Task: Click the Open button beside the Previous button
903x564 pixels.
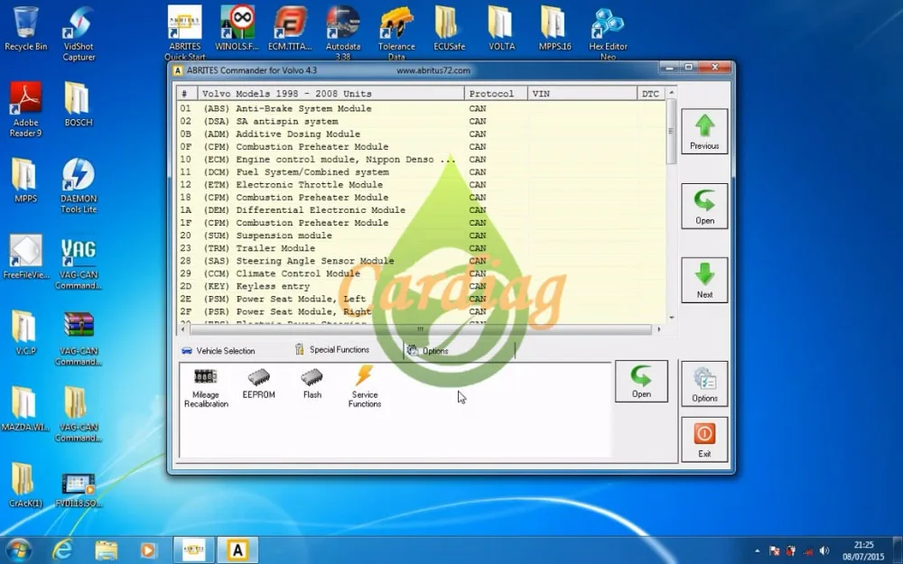Action: click(704, 206)
